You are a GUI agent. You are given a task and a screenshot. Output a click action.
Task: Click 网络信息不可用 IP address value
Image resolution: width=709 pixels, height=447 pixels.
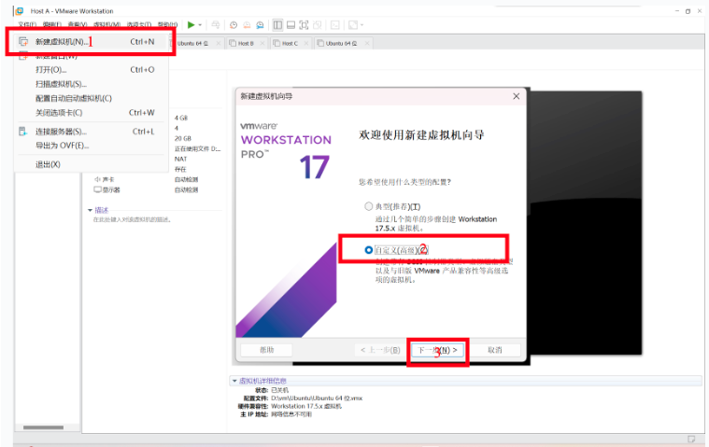coord(291,414)
